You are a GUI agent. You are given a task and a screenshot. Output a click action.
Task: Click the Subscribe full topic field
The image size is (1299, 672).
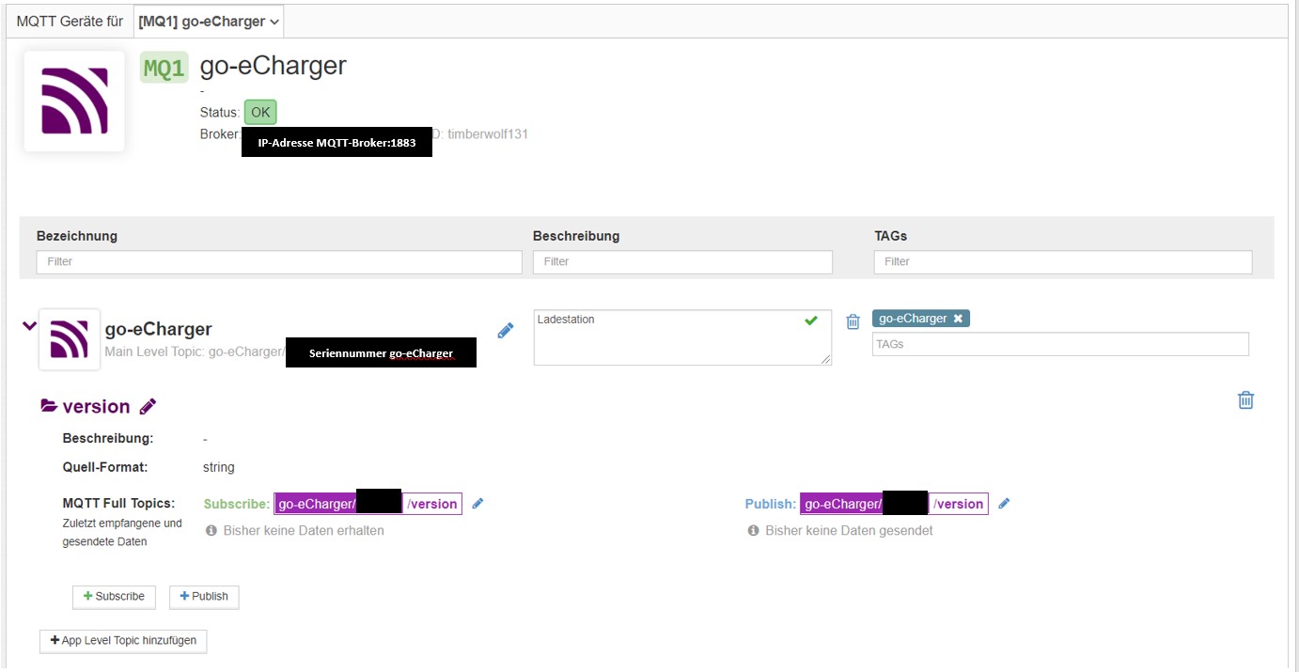[368, 504]
